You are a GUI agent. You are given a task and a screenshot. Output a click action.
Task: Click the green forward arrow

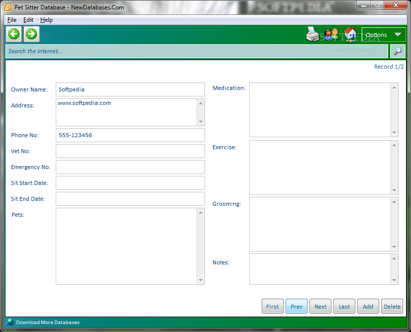click(31, 34)
